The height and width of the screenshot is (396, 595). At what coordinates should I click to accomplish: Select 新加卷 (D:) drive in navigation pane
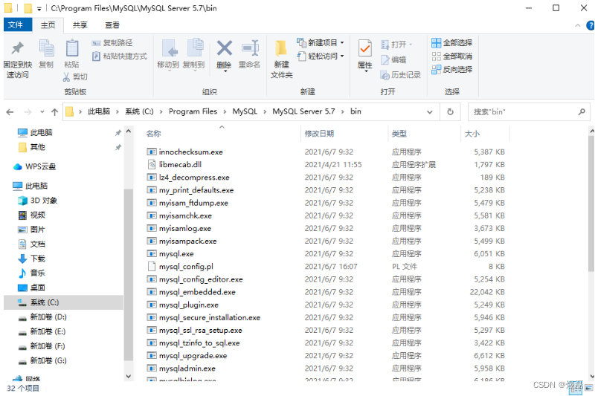pos(42,317)
